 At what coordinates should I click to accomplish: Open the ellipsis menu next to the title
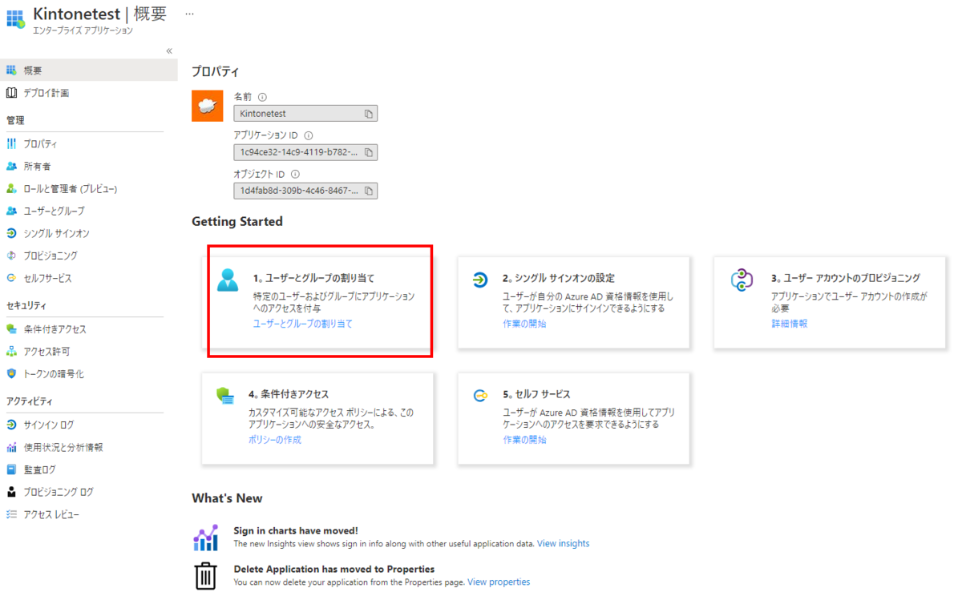point(189,14)
